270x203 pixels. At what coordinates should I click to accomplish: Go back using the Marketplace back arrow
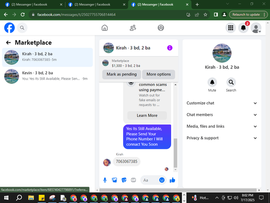pos(8,43)
